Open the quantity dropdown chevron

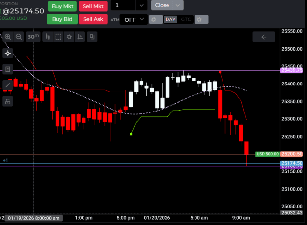coord(141,5)
